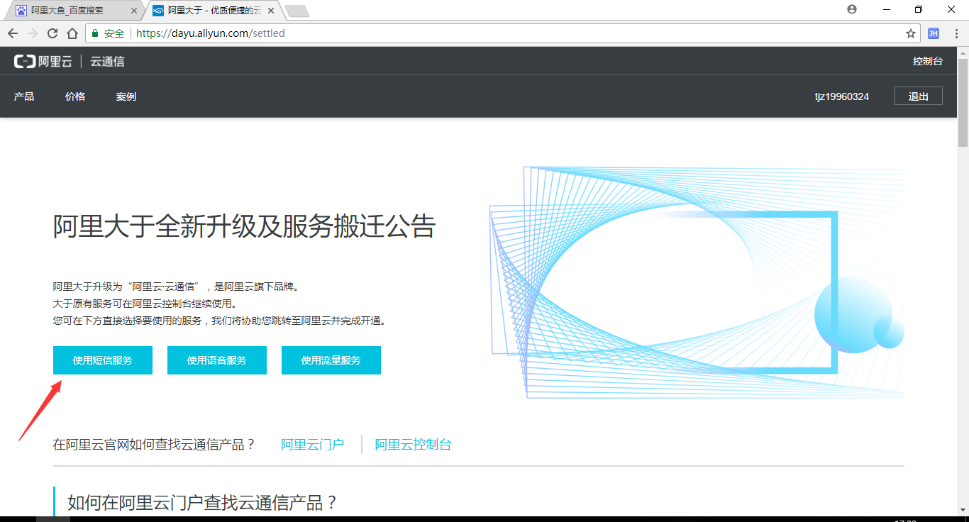Click the 使用语音服务 button
This screenshot has width=969, height=522.
[217, 360]
